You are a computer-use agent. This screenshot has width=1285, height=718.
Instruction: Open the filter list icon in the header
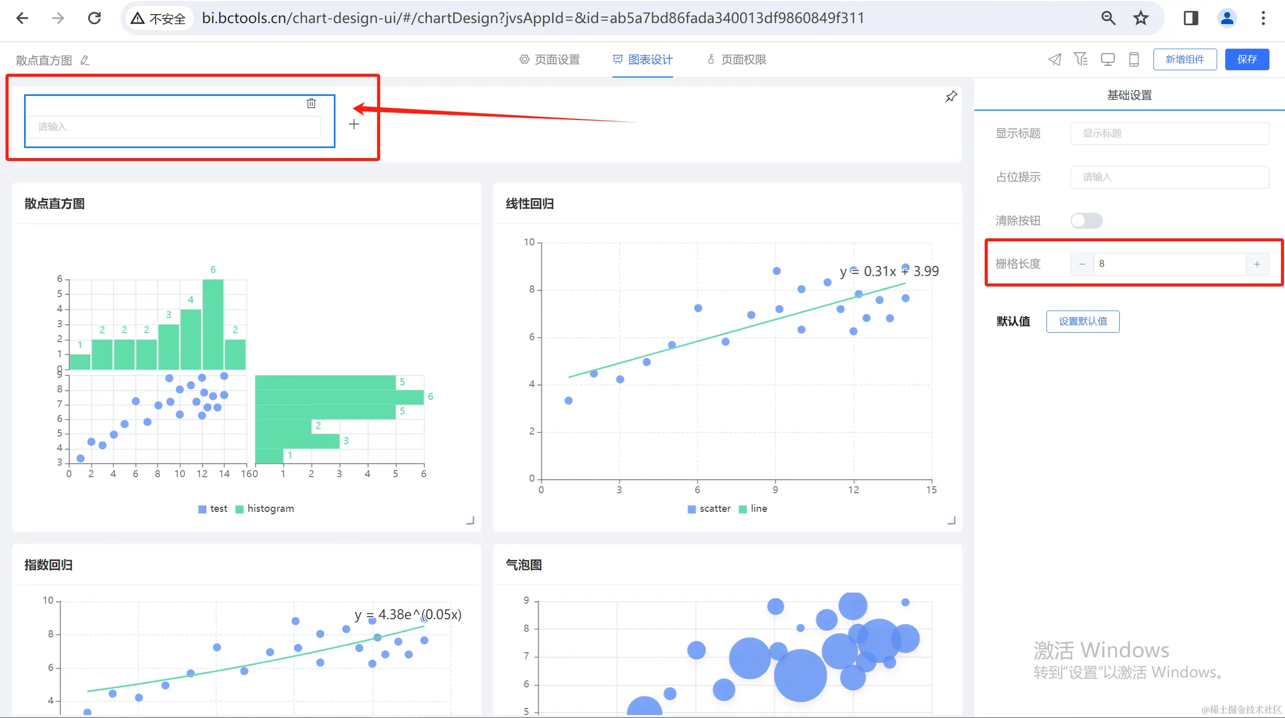point(1081,60)
